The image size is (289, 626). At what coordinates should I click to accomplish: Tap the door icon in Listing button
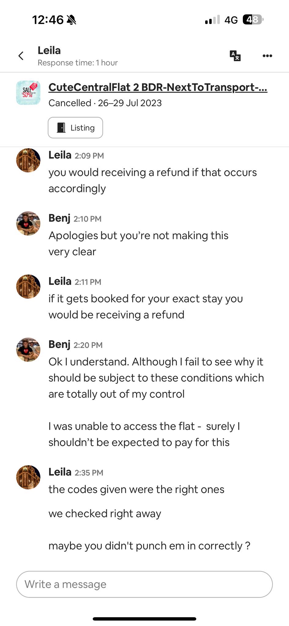click(61, 128)
